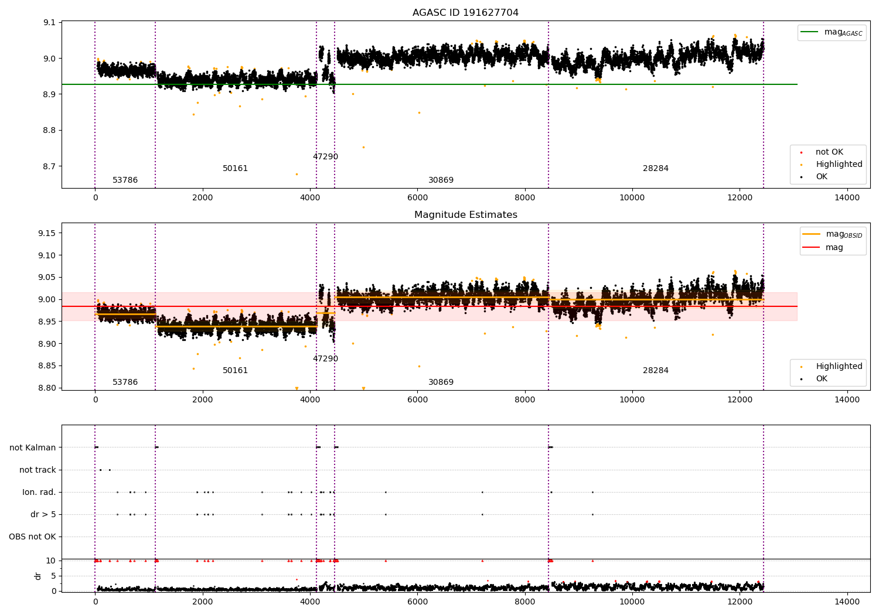
Task: Select obsid 53786 in the top plot
Action: 125,180
